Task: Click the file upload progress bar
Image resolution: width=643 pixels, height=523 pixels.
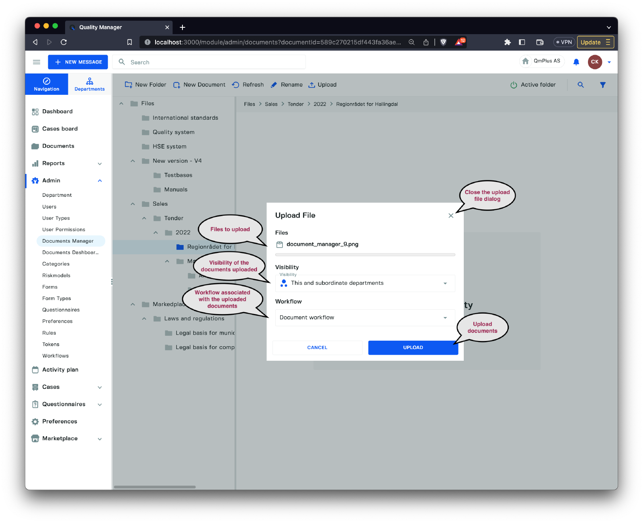Action: 365,255
